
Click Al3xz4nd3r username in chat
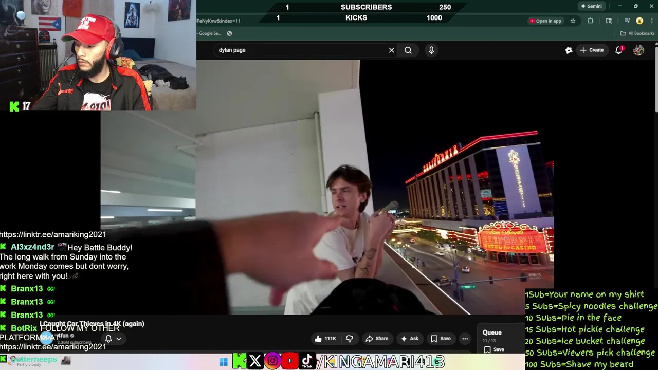click(x=32, y=247)
